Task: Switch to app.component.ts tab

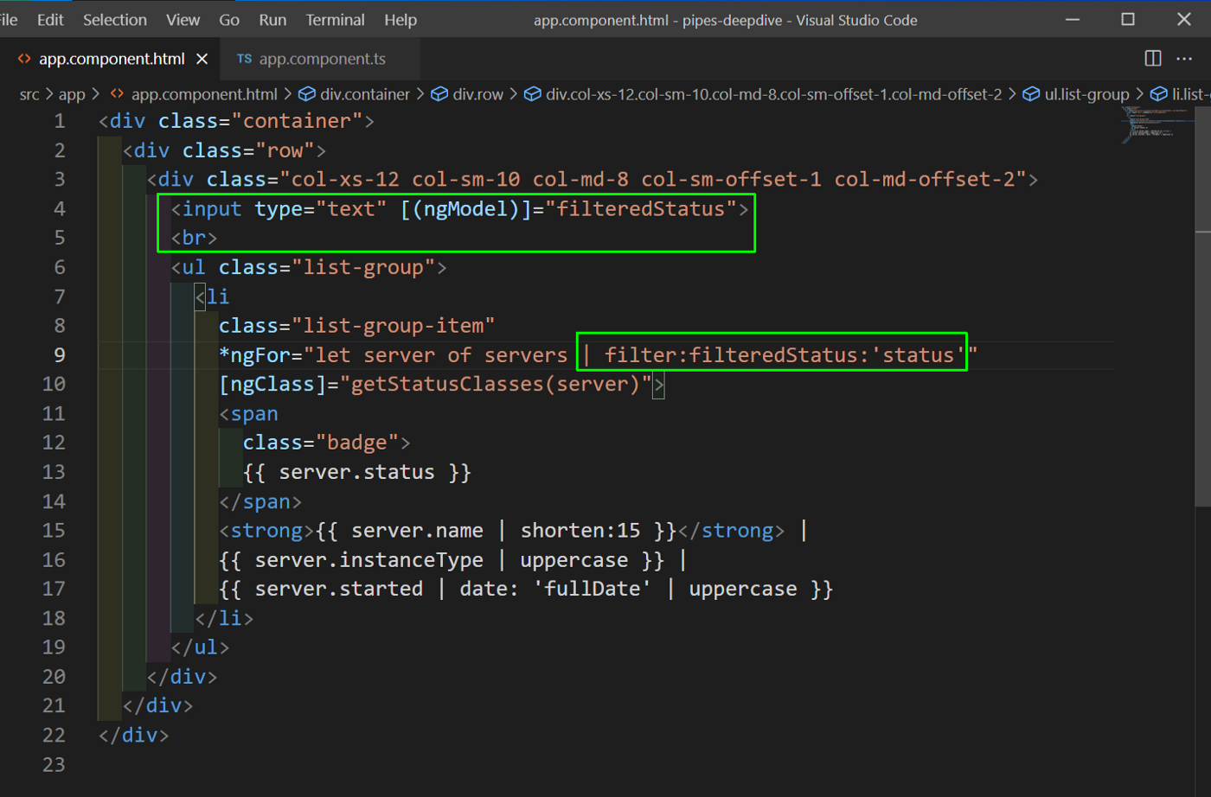Action: point(322,59)
